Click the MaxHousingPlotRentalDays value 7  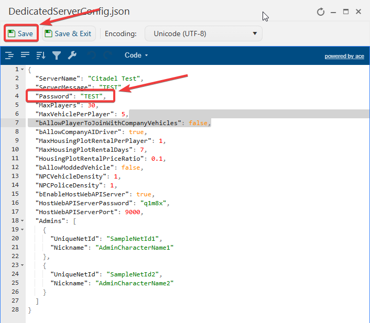142,150
